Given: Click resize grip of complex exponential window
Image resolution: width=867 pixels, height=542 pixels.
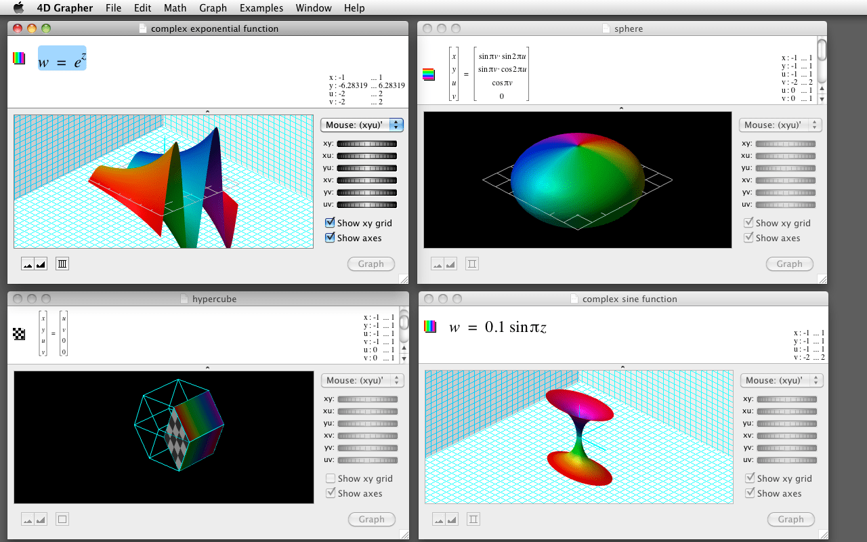Looking at the screenshot, I should [x=403, y=278].
